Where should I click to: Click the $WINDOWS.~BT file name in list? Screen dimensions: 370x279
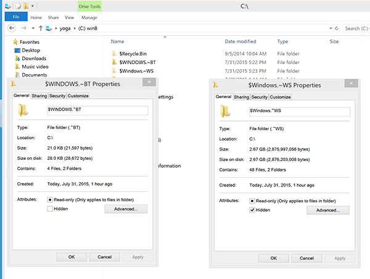point(138,62)
